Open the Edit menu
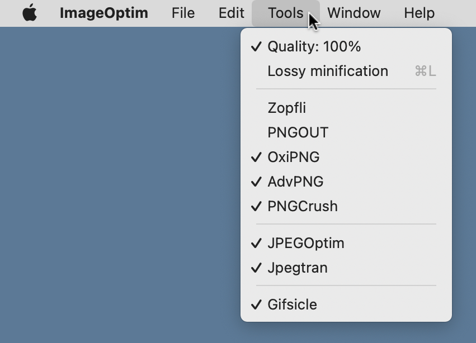 tap(230, 12)
